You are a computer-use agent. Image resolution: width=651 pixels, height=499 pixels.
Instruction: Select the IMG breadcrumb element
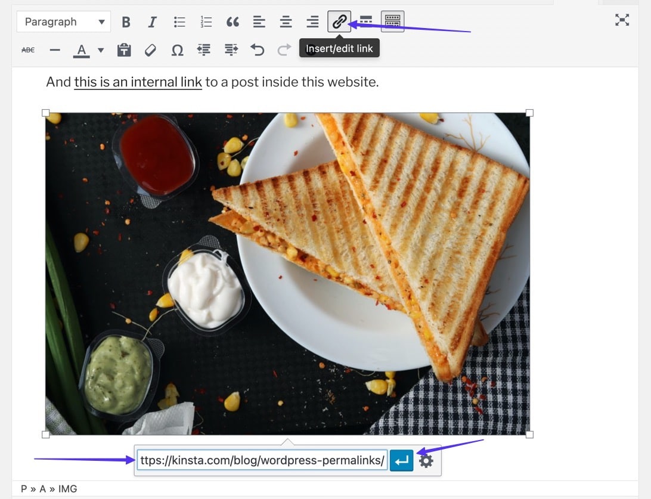coord(67,488)
